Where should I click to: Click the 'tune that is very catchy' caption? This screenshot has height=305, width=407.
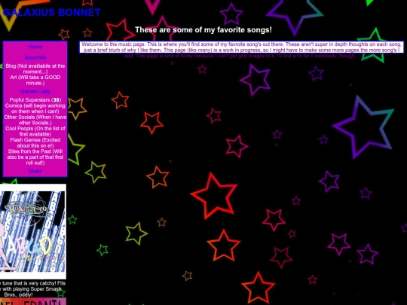[x=32, y=289]
